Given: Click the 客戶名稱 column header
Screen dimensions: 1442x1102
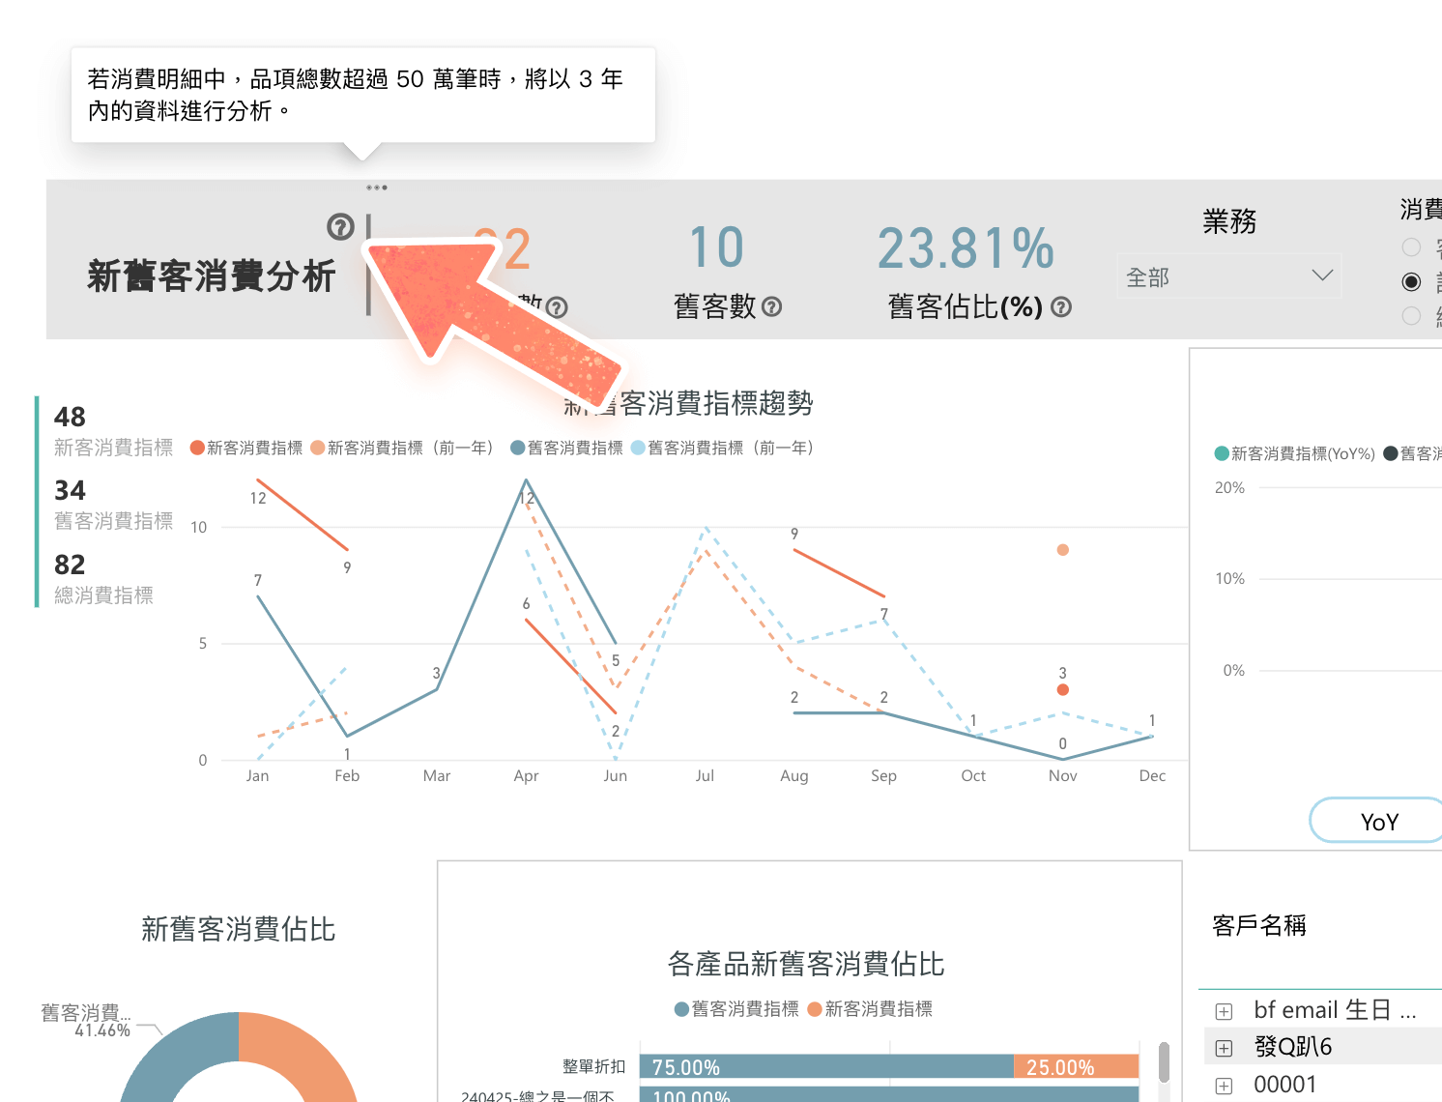Looking at the screenshot, I should coord(1258,926).
